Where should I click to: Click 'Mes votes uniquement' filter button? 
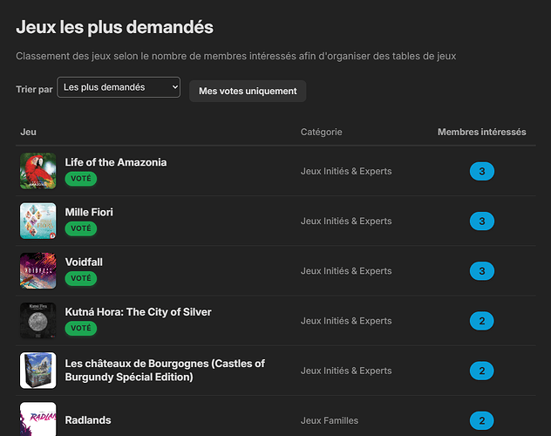(248, 91)
